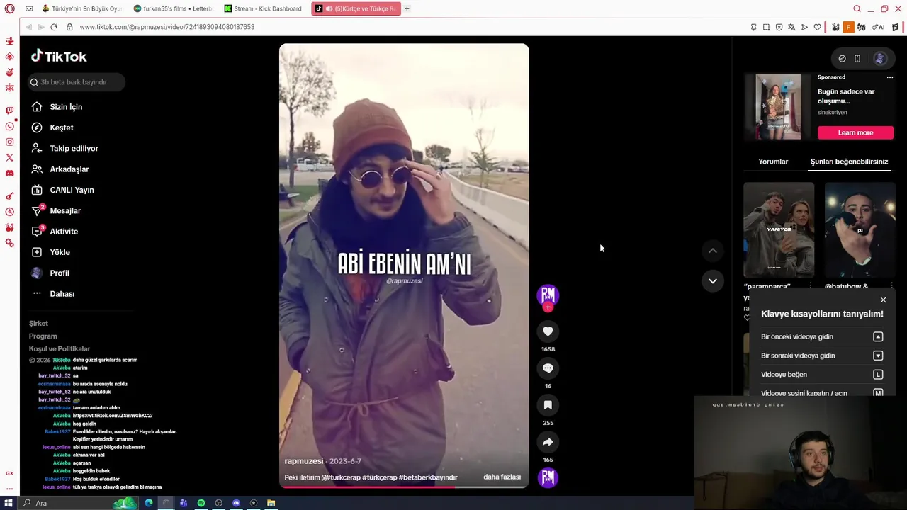Viewport: 907px width, 510px height.
Task: Click the Learn more ad button
Action: 855,133
